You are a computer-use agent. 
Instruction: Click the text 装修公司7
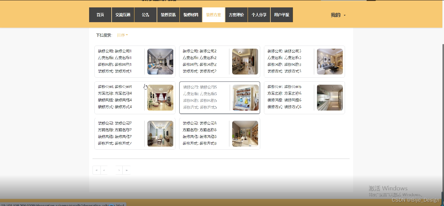123,123
